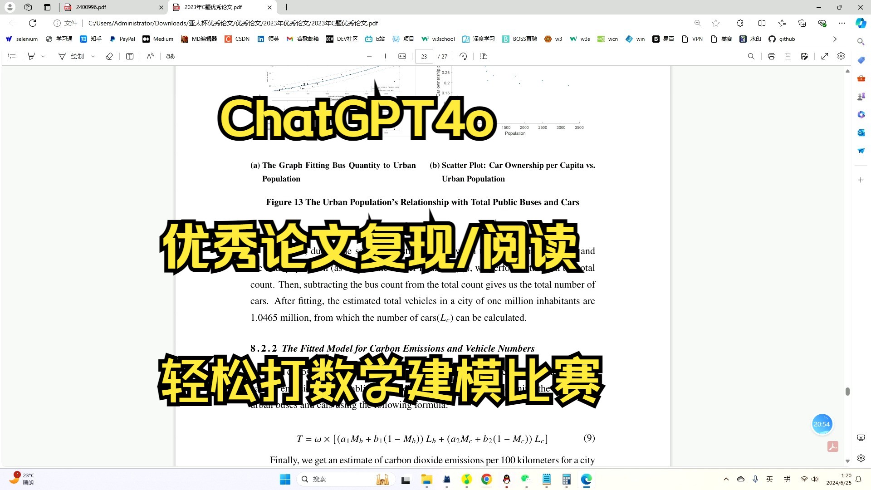The image size is (871, 490).
Task: Click the vertical scrollbar thumb
Action: [847, 392]
